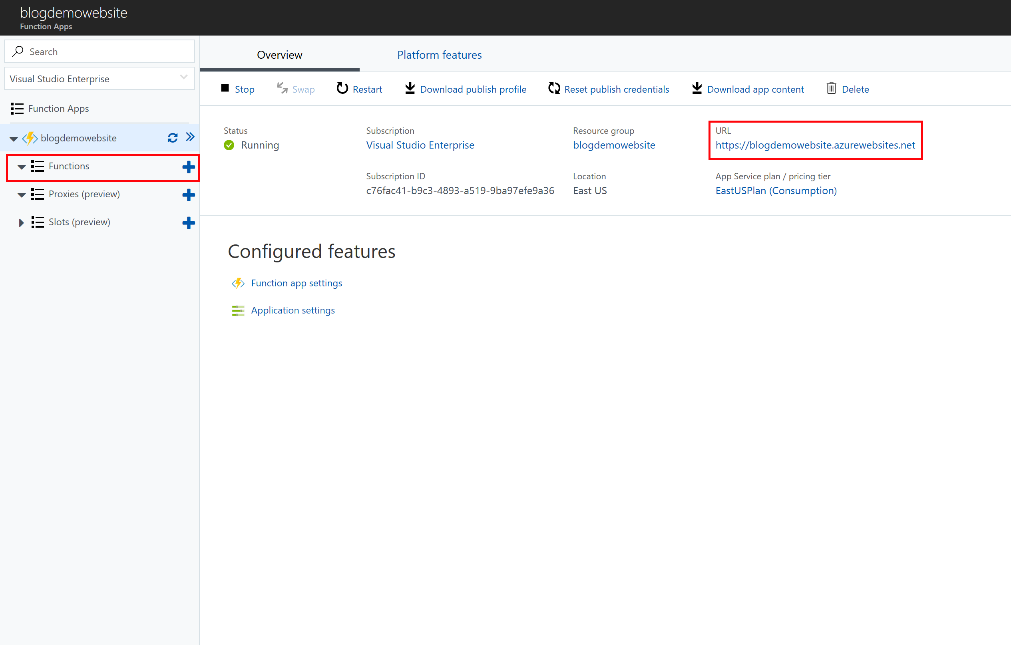Open the blogdemowebsite resource group link

[614, 145]
